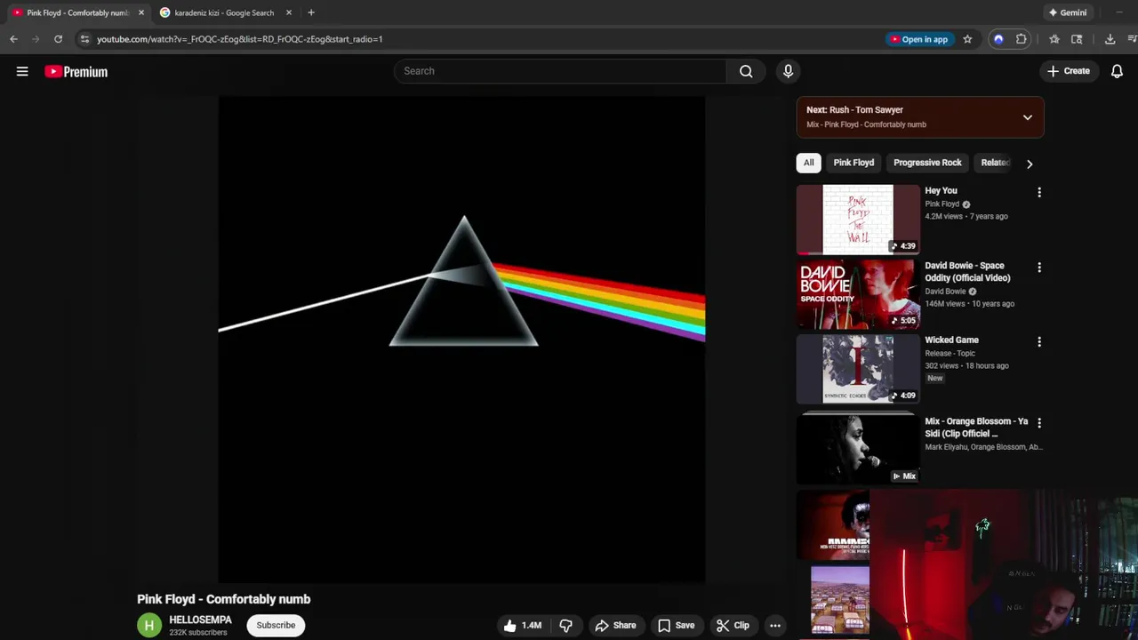This screenshot has height=640, width=1138.
Task: Save the video to a playlist
Action: click(x=676, y=625)
